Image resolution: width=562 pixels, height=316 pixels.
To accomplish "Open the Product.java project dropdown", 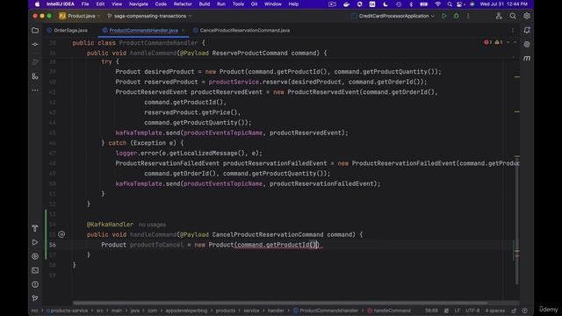I will tap(80, 16).
